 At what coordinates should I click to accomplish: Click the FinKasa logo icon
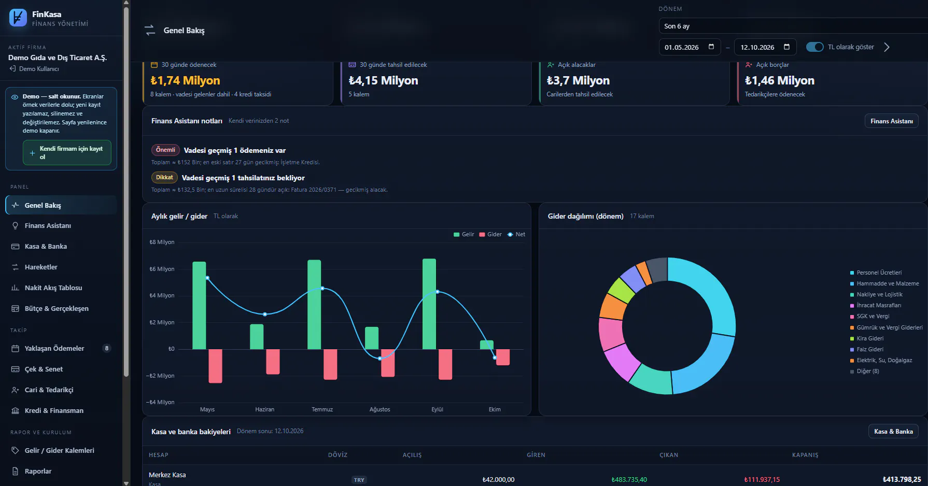[18, 18]
